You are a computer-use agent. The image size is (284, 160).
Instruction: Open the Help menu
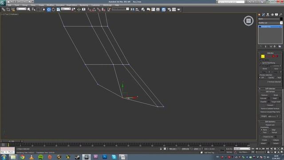click(x=117, y=5)
